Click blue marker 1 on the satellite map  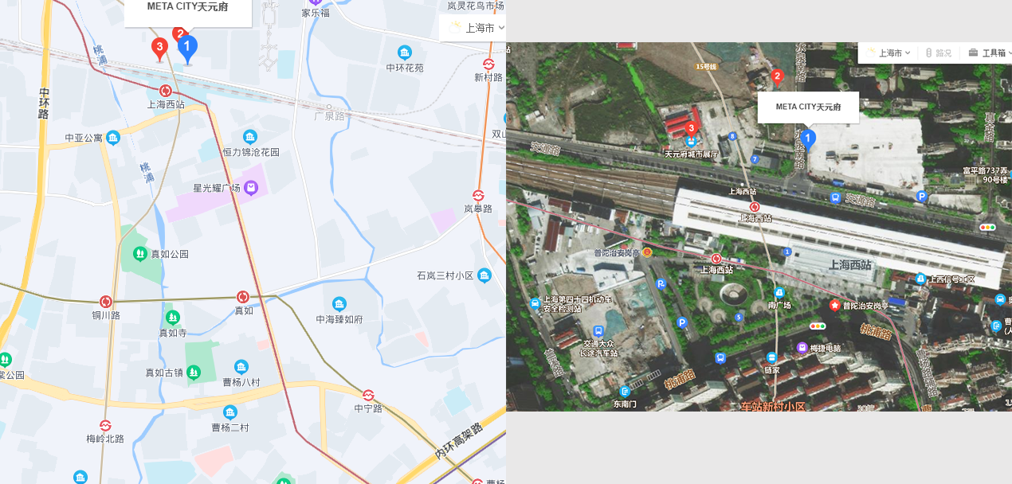click(x=808, y=139)
